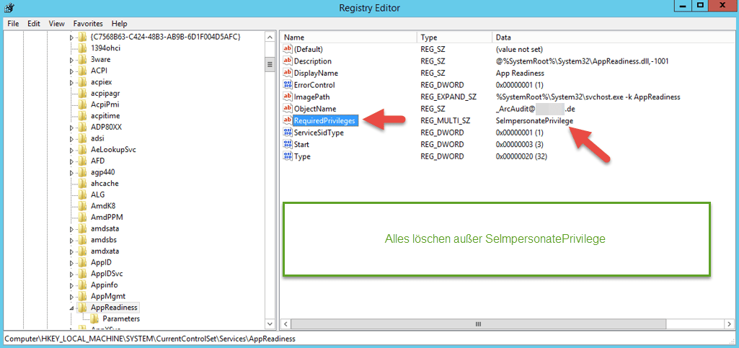Collapse the AppReadiness tree node
This screenshot has width=739, height=348.
click(71, 308)
